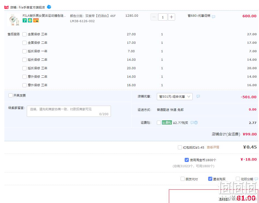Click the ¥-18.00 coin deduction

pyautogui.click(x=249, y=159)
